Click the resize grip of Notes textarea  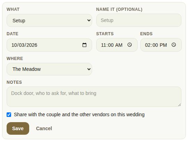[x=179, y=105]
